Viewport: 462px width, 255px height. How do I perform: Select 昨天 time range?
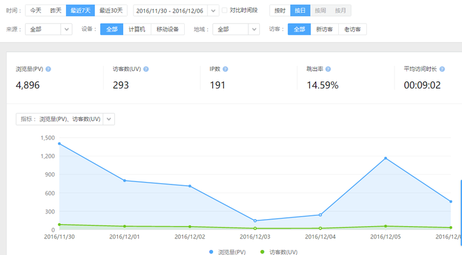[56, 11]
